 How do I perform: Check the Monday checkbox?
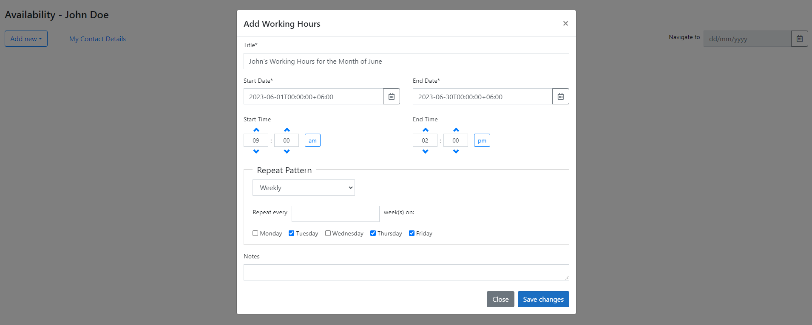point(255,233)
